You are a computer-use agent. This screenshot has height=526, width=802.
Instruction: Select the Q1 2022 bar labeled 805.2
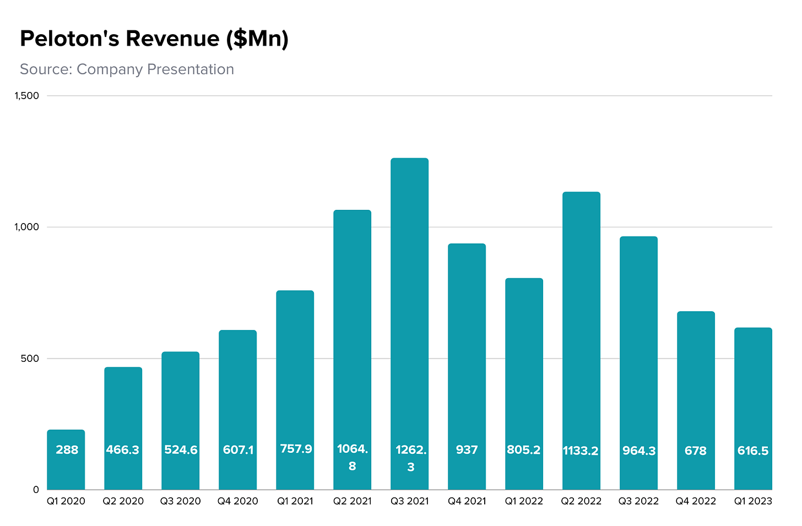pyautogui.click(x=524, y=384)
